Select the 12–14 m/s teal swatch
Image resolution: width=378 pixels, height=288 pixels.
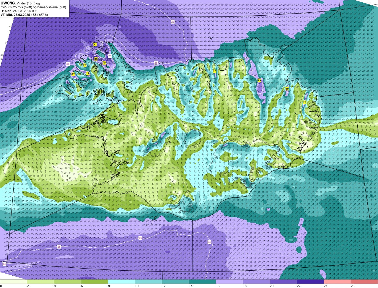point(175,282)
